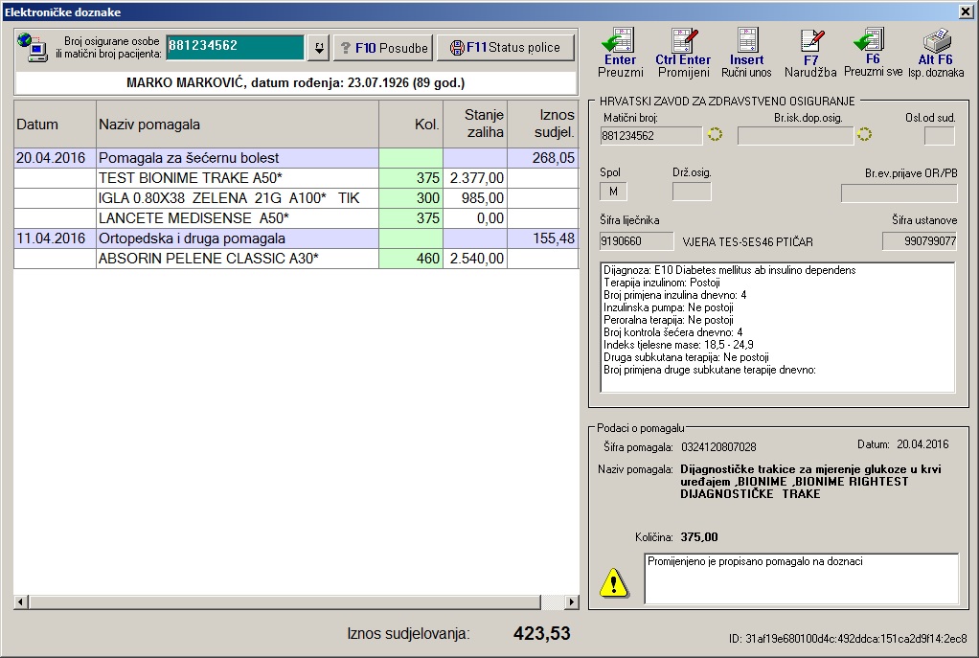Click amount 268,05

(x=542, y=158)
